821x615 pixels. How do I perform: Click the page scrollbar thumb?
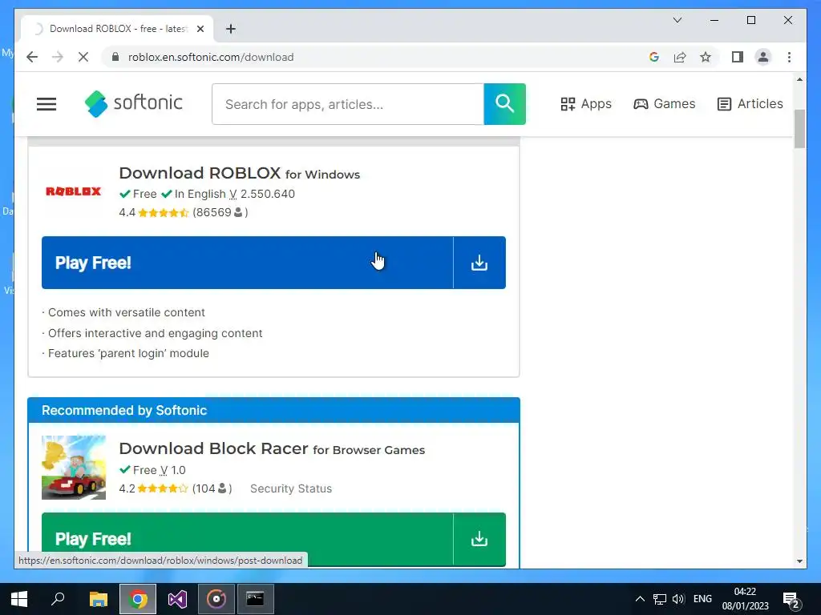tap(799, 129)
